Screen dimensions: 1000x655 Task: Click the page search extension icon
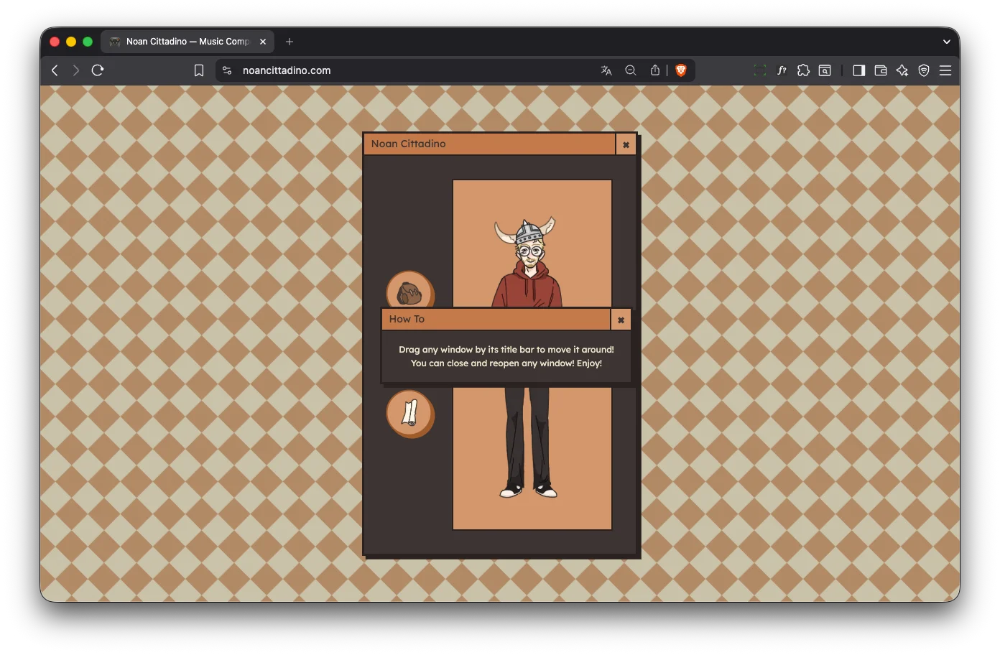pos(825,70)
